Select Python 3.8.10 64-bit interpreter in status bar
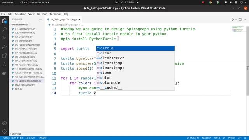This screenshot has height=140, width=249. (x=12, y=138)
